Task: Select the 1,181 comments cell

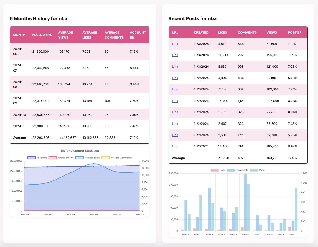Action: click(241, 101)
